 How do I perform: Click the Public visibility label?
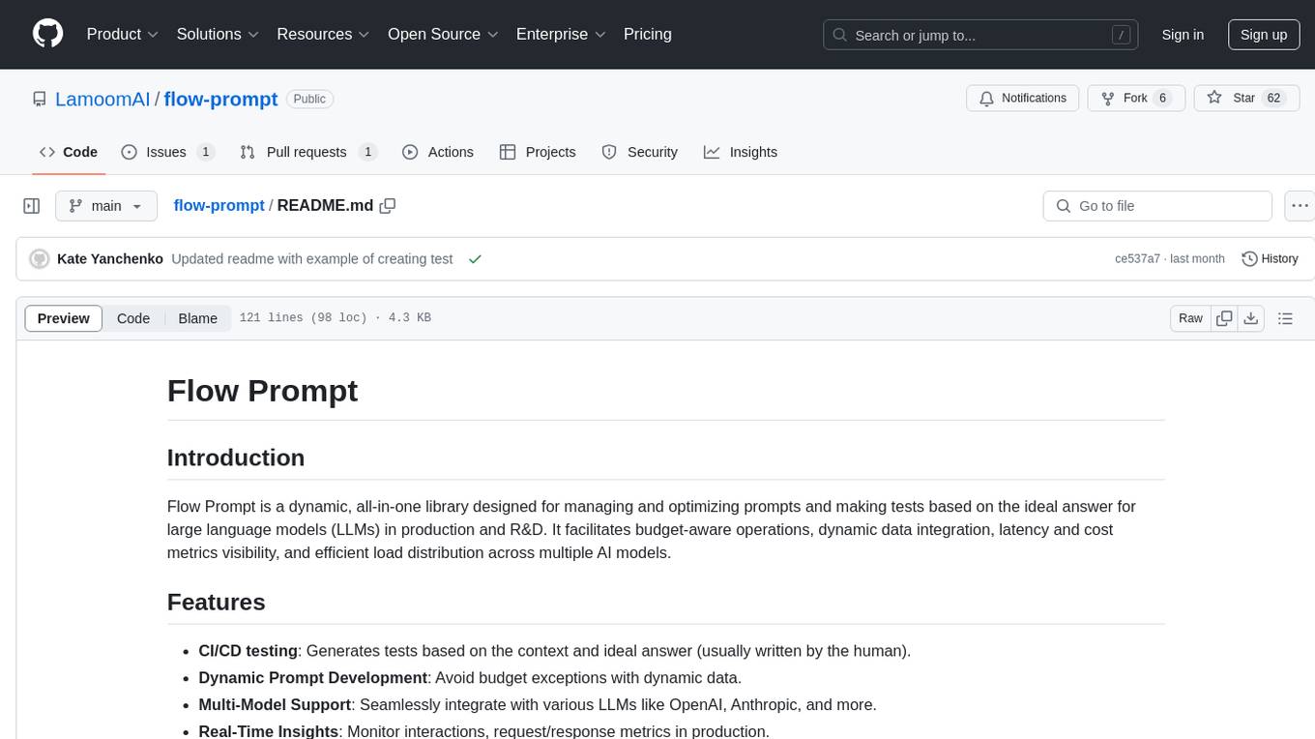[309, 99]
